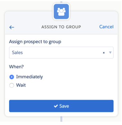Viewport: 122px width, 125px height.
Task: Click the connector line above the group icon
Action: (x=61, y=2)
